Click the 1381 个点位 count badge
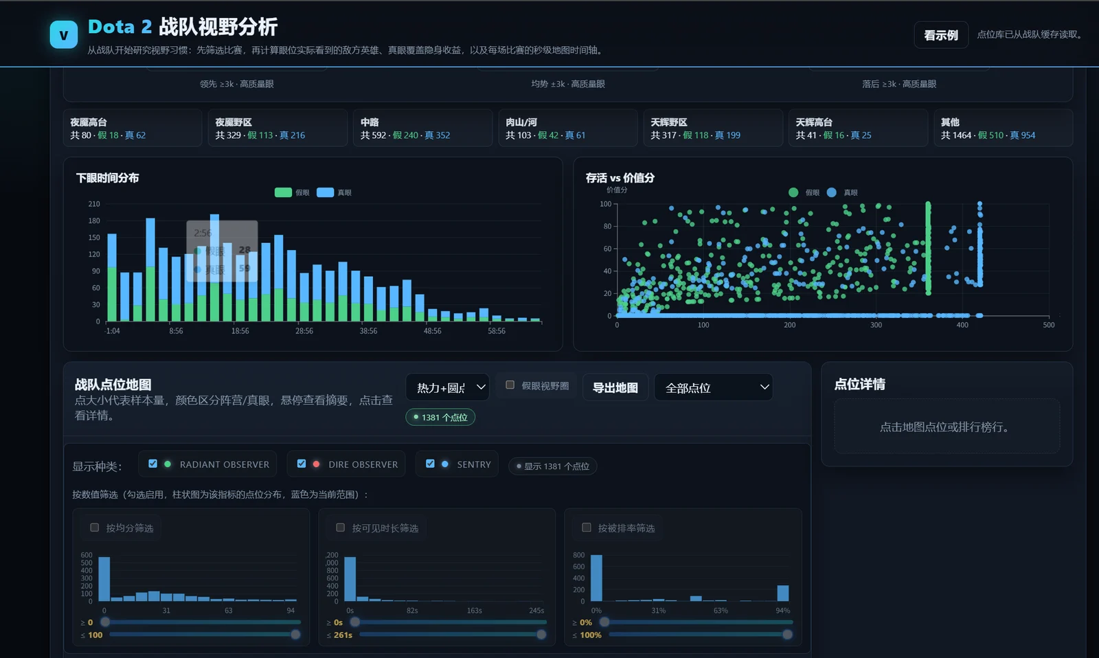This screenshot has height=658, width=1099. pos(440,417)
